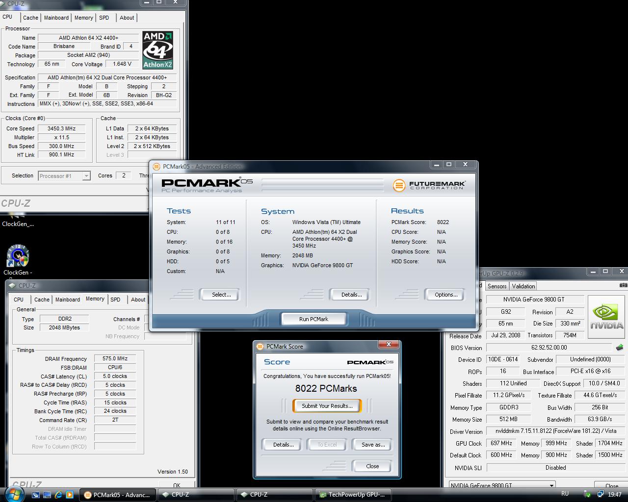Click the Core Voltage value 1.648 V

[122, 64]
